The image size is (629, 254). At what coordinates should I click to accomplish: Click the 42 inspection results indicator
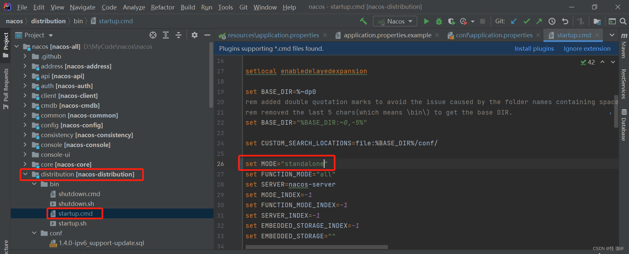click(x=588, y=62)
